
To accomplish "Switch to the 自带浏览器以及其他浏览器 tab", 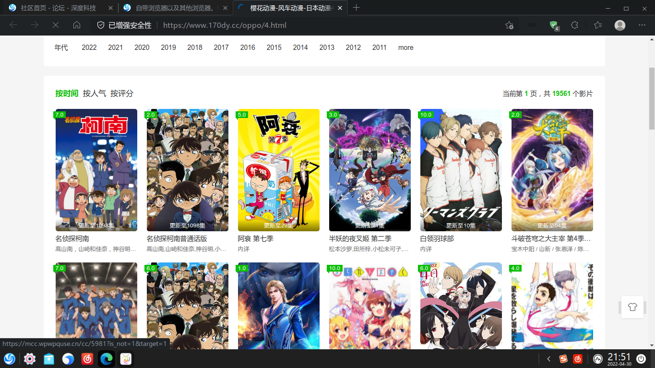I will pyautogui.click(x=175, y=8).
